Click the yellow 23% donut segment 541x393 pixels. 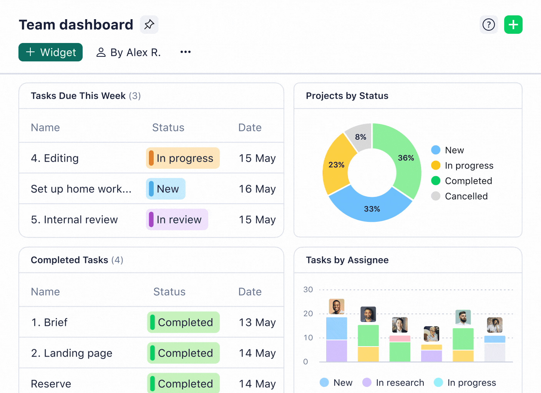[337, 165]
